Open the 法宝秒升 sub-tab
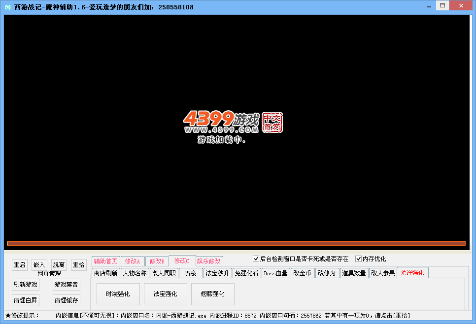Image resolution: width=476 pixels, height=324 pixels. click(217, 273)
